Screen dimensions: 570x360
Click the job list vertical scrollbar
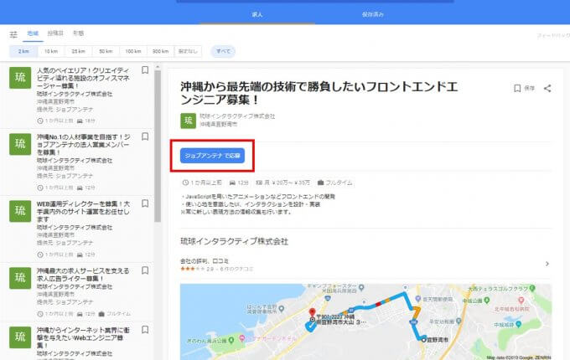(158, 145)
